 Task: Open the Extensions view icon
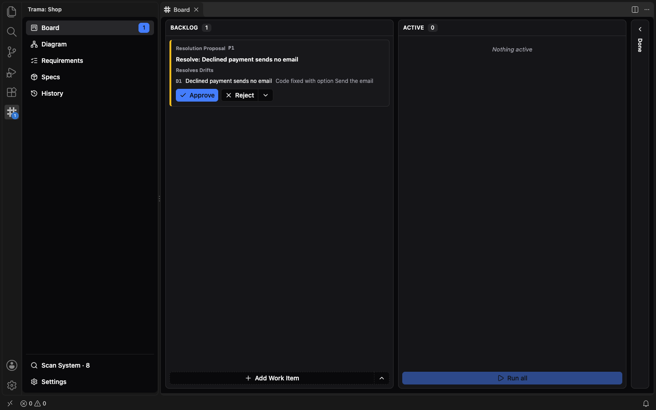tap(12, 92)
